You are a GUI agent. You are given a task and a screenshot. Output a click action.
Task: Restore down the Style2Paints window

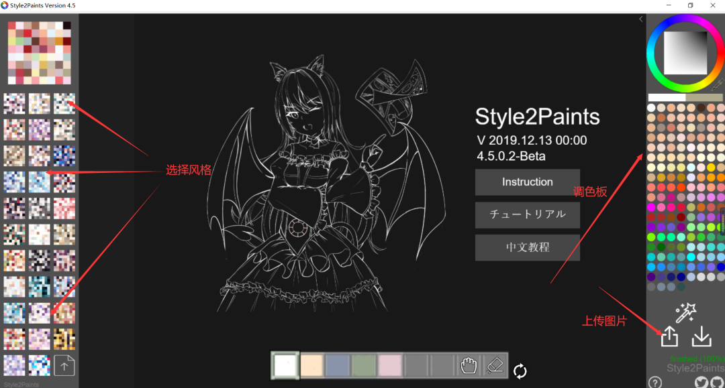point(690,5)
